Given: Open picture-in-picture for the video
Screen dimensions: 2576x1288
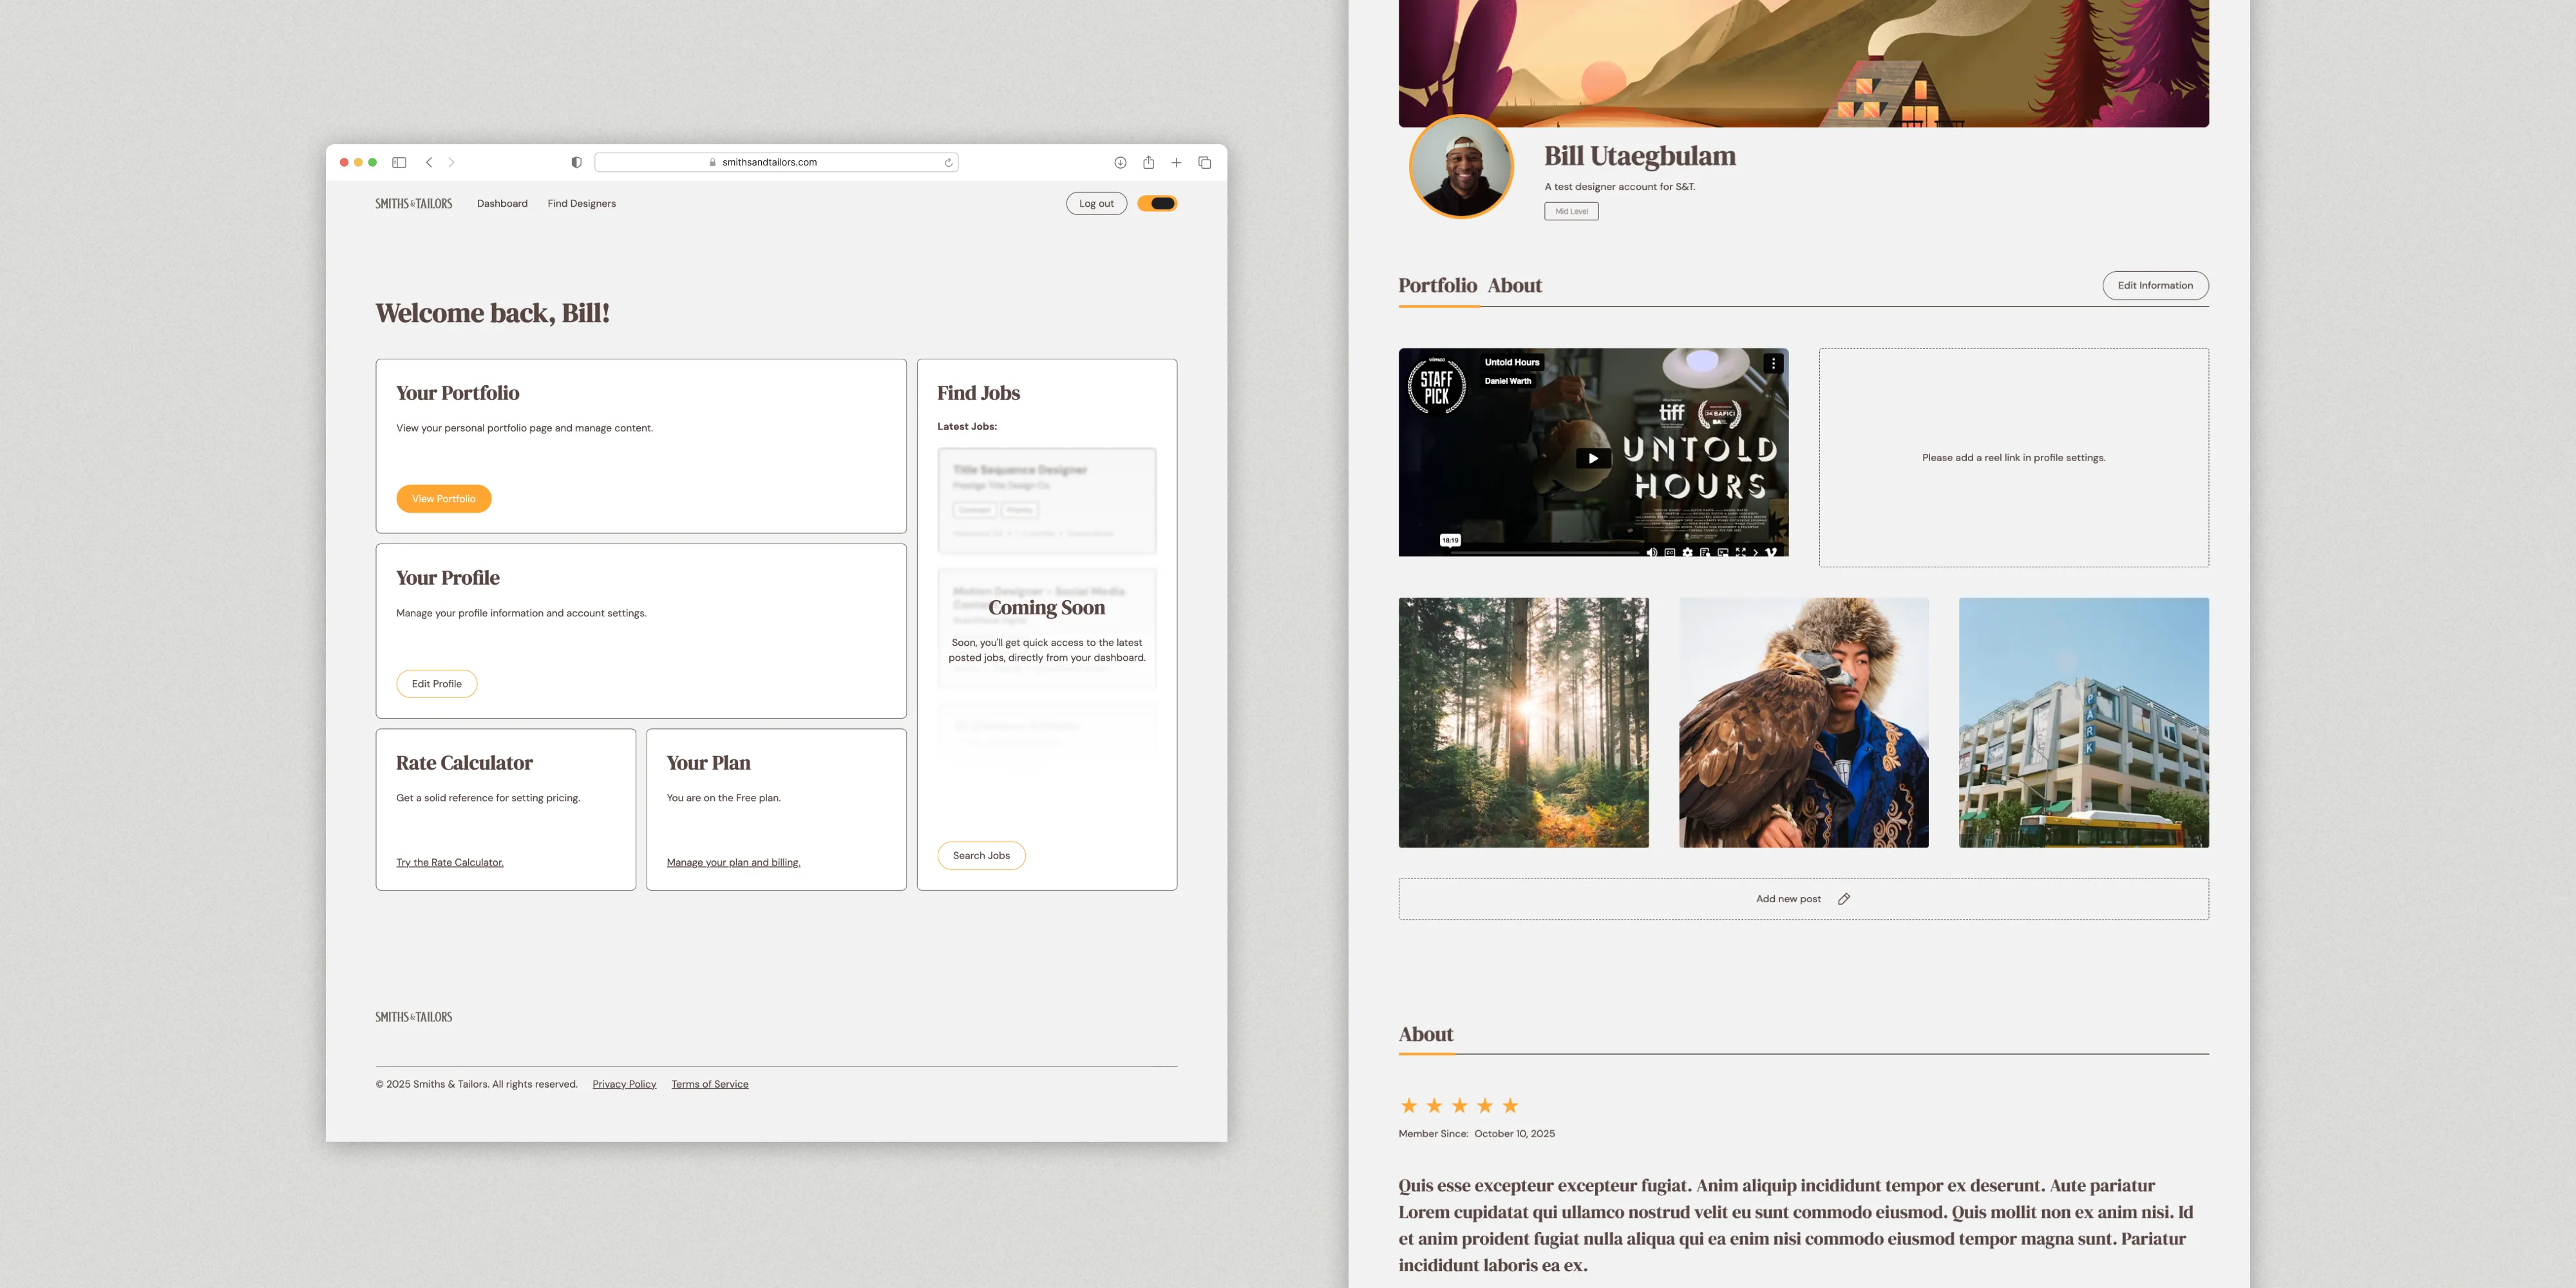Looking at the screenshot, I should tap(1723, 553).
